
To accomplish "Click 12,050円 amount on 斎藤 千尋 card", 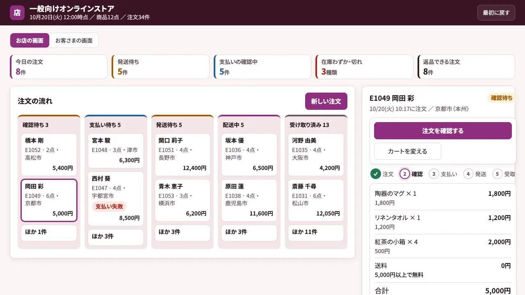I will (x=328, y=213).
